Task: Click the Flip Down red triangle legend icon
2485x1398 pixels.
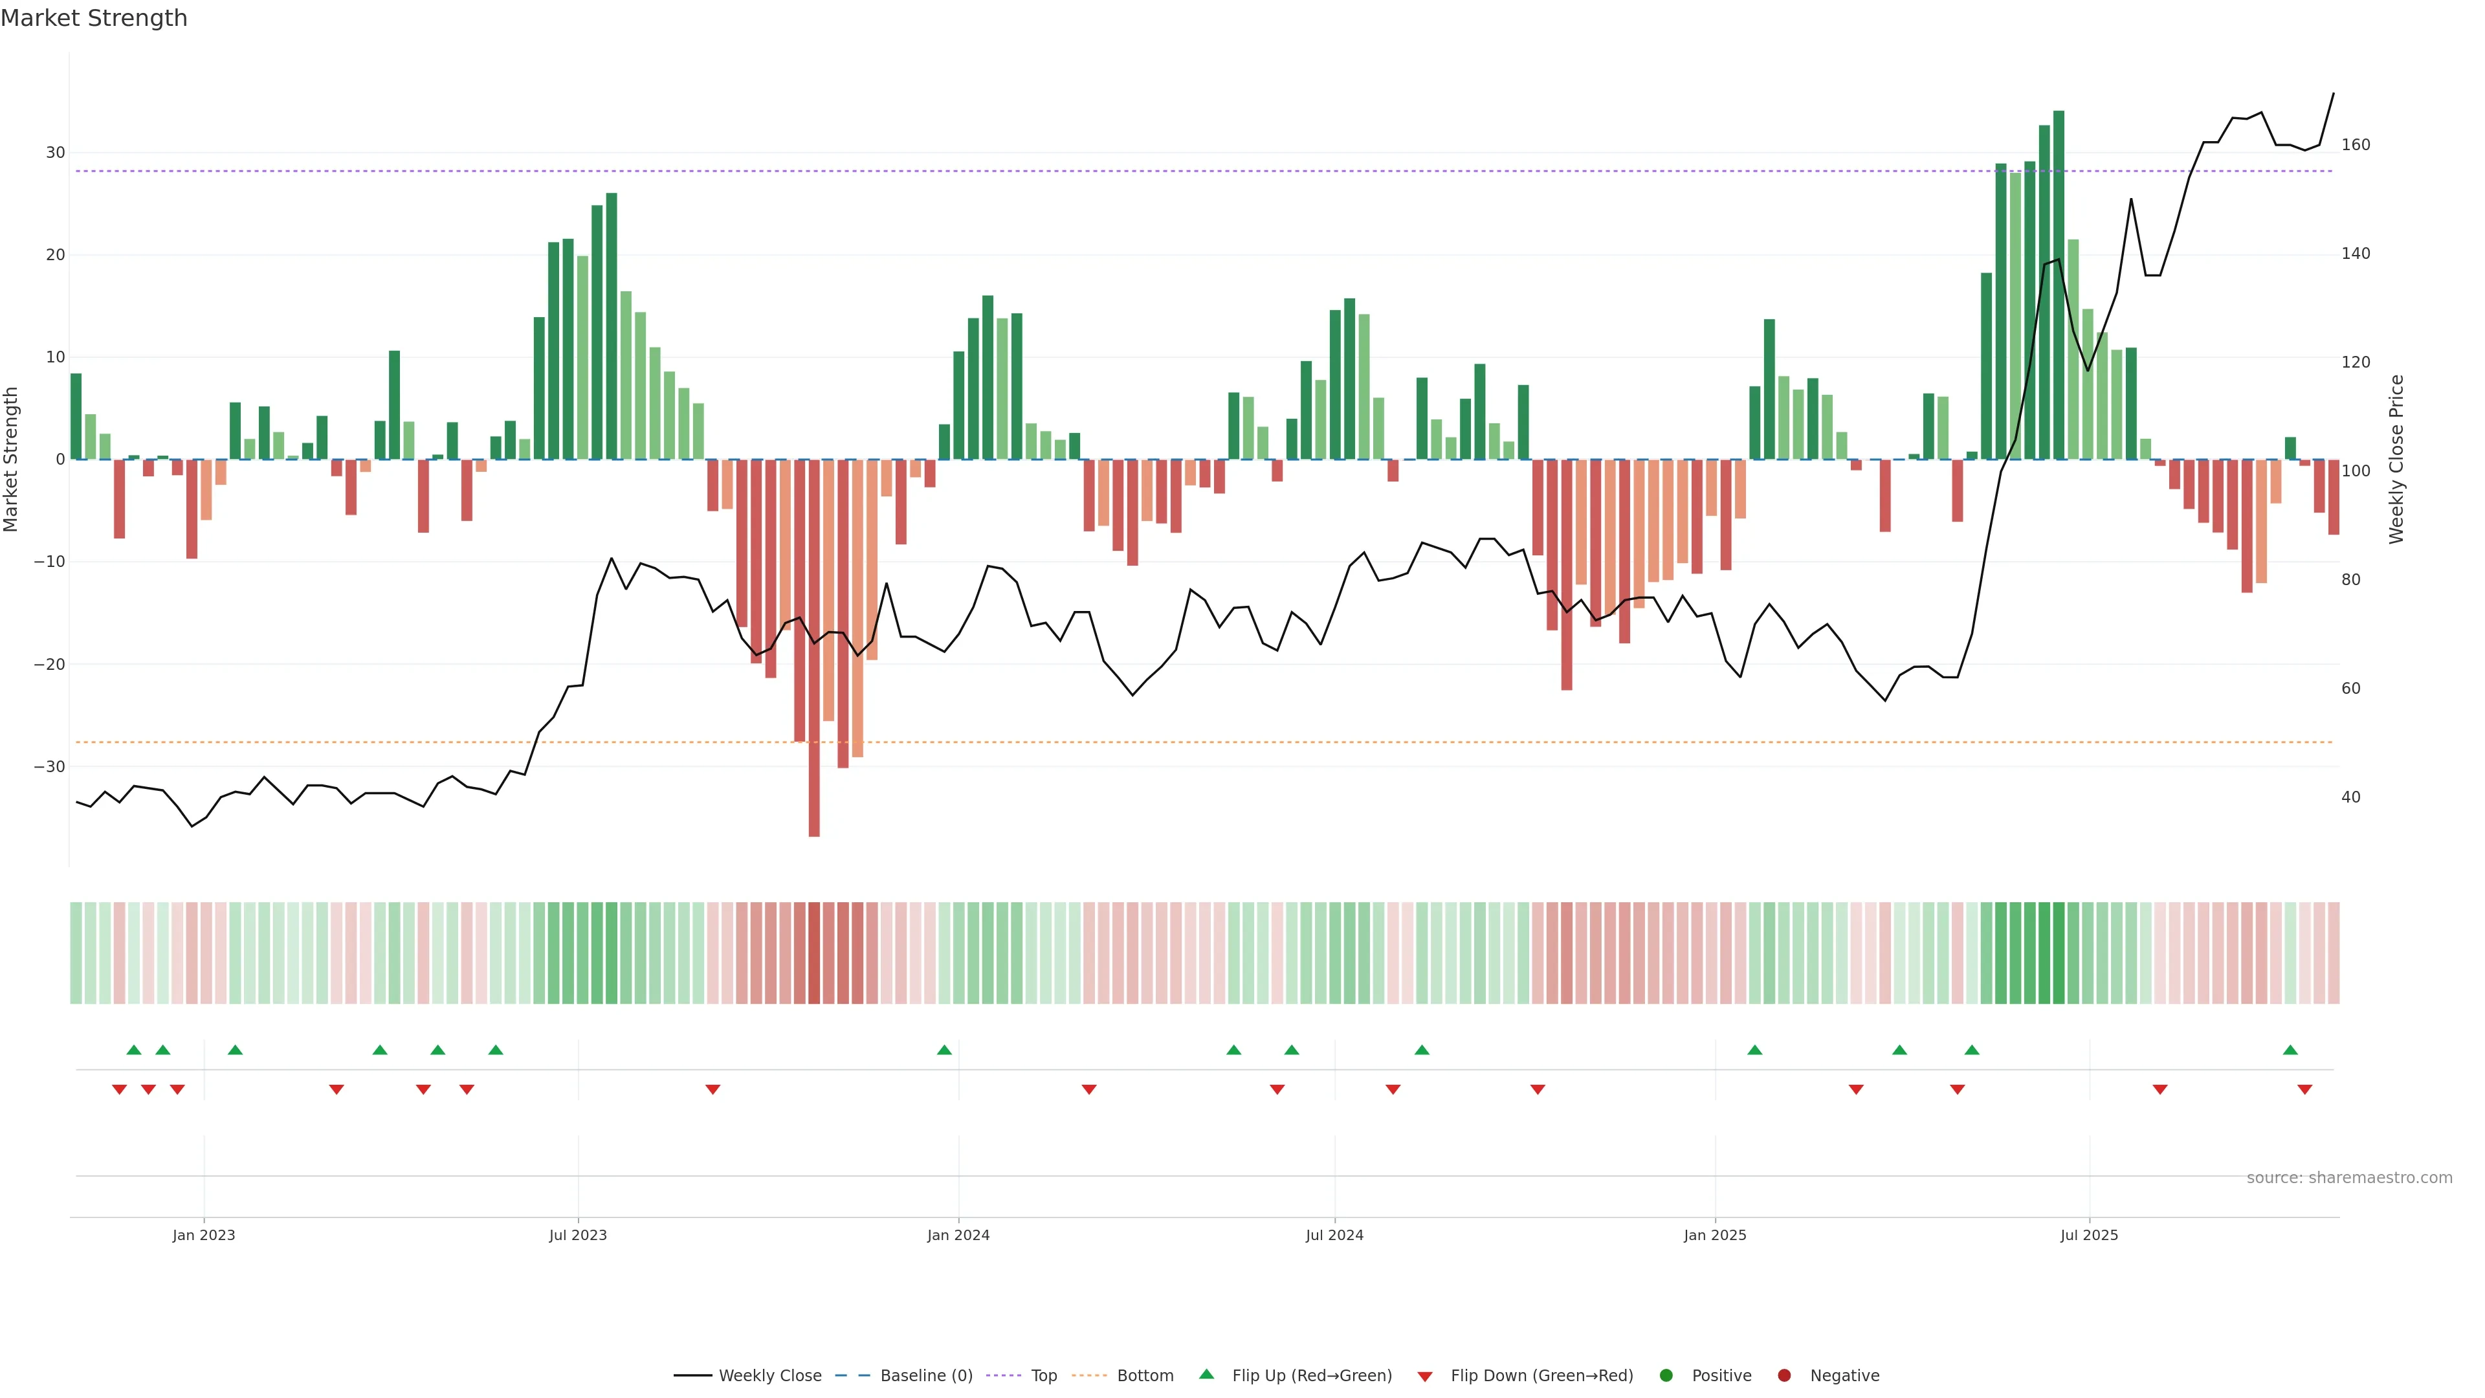Action: pos(1425,1377)
